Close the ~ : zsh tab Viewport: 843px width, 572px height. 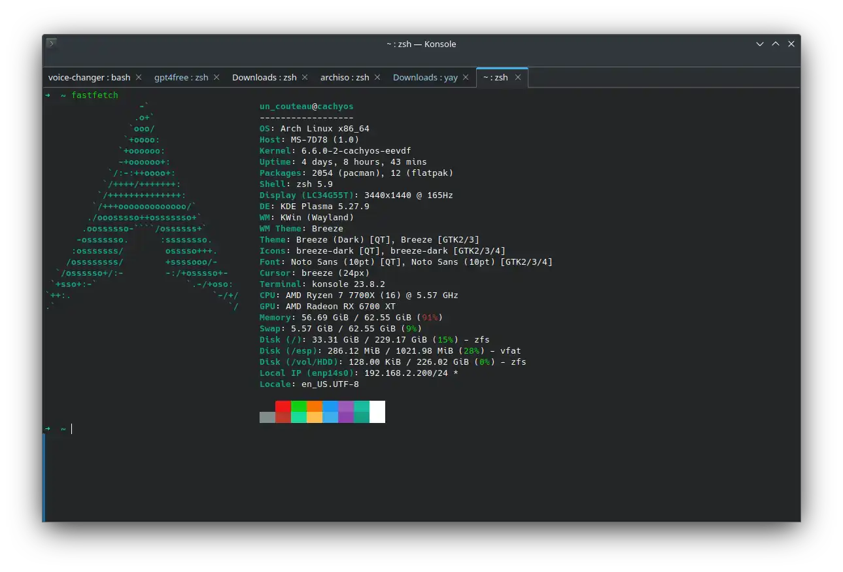[517, 77]
